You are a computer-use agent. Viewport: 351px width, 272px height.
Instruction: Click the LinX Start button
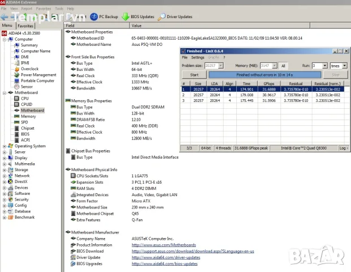(x=194, y=75)
